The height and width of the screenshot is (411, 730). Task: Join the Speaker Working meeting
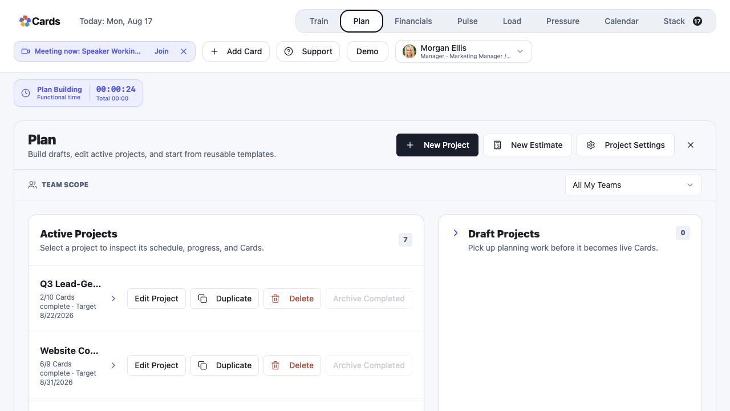coord(161,51)
